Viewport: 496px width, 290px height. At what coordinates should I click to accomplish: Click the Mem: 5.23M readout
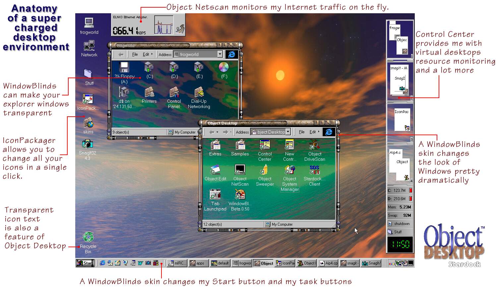coord(400,207)
